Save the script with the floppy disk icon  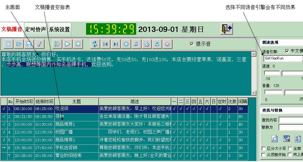tap(29, 44)
